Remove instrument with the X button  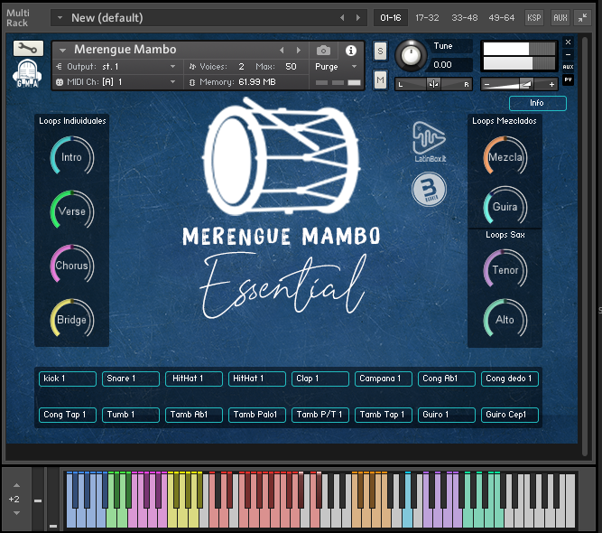[x=569, y=42]
